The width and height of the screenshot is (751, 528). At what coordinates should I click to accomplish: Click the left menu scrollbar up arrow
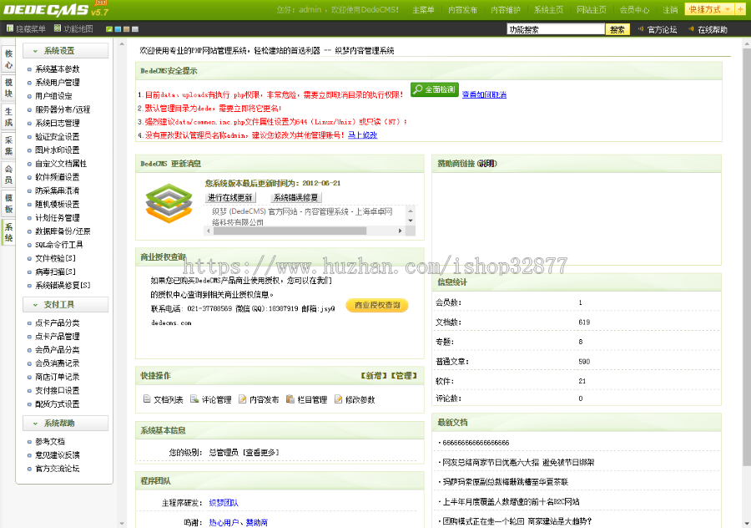pos(122,43)
